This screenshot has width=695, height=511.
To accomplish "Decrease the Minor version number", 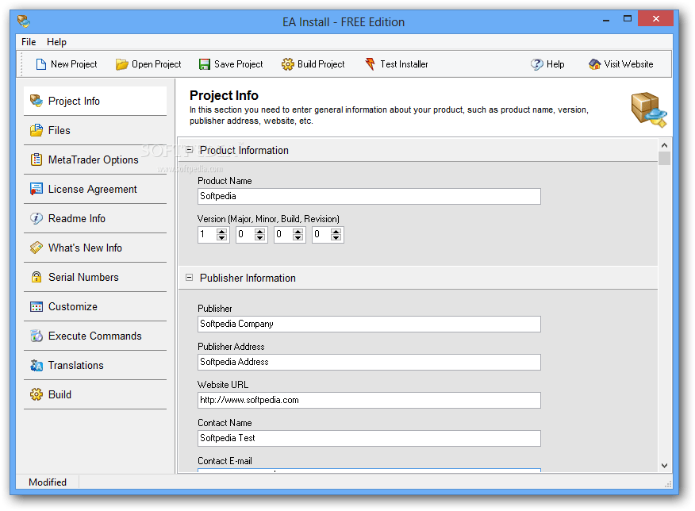I will click(x=259, y=237).
